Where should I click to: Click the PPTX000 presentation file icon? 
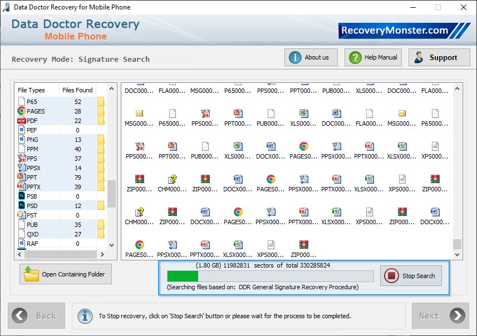(369, 146)
